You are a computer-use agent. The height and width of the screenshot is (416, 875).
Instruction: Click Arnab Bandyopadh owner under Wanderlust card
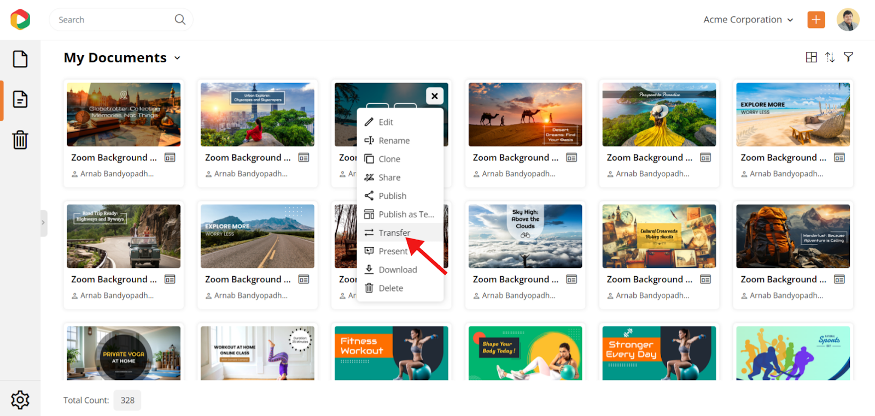(x=786, y=295)
